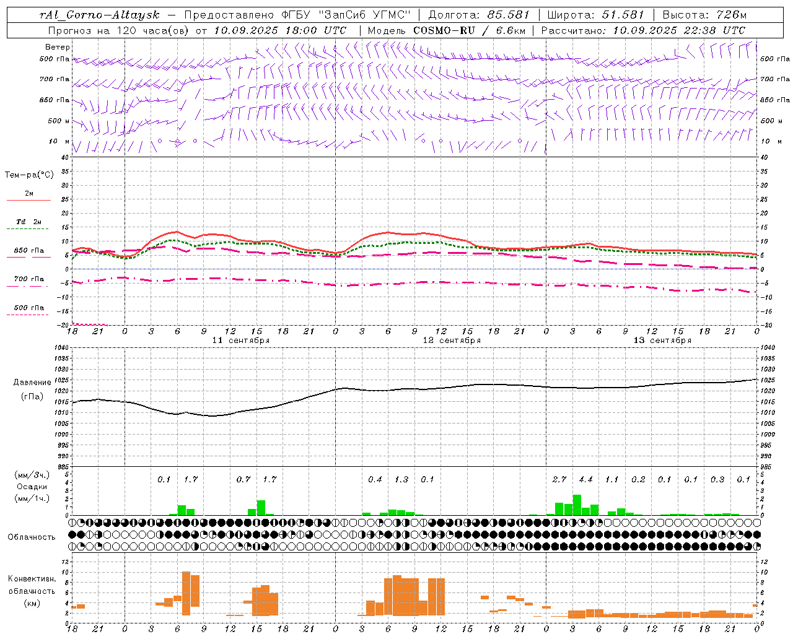Image resolution: width=793 pixels, height=634 pixels.
Task: Click the 0.2 precipitation total value
Action: 638,479
